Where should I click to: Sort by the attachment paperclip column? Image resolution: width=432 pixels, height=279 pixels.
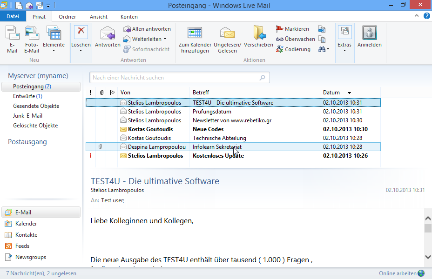tap(101, 93)
